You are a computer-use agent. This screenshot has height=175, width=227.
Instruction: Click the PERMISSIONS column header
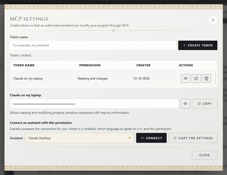click(x=90, y=65)
